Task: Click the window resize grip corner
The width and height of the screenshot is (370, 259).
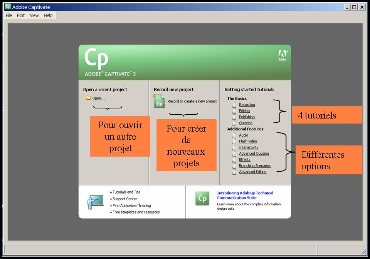Action: [x=363, y=252]
